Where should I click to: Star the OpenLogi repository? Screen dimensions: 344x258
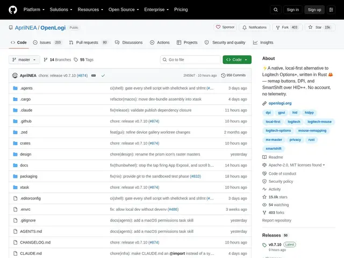(320, 27)
